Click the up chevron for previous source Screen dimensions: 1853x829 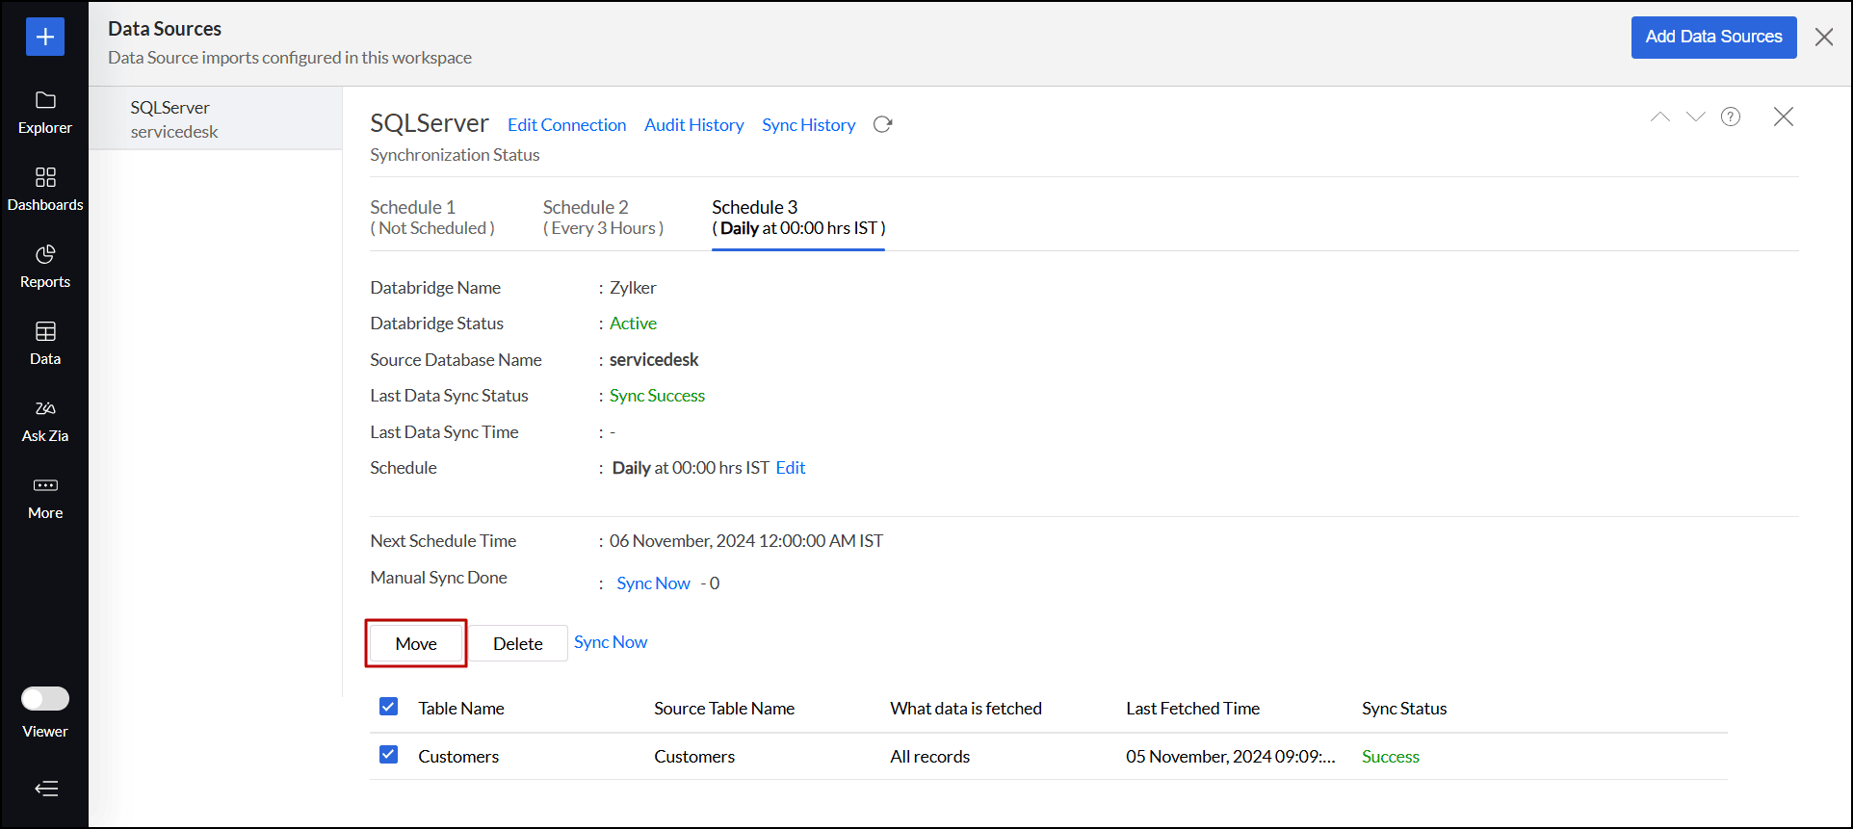pyautogui.click(x=1659, y=117)
